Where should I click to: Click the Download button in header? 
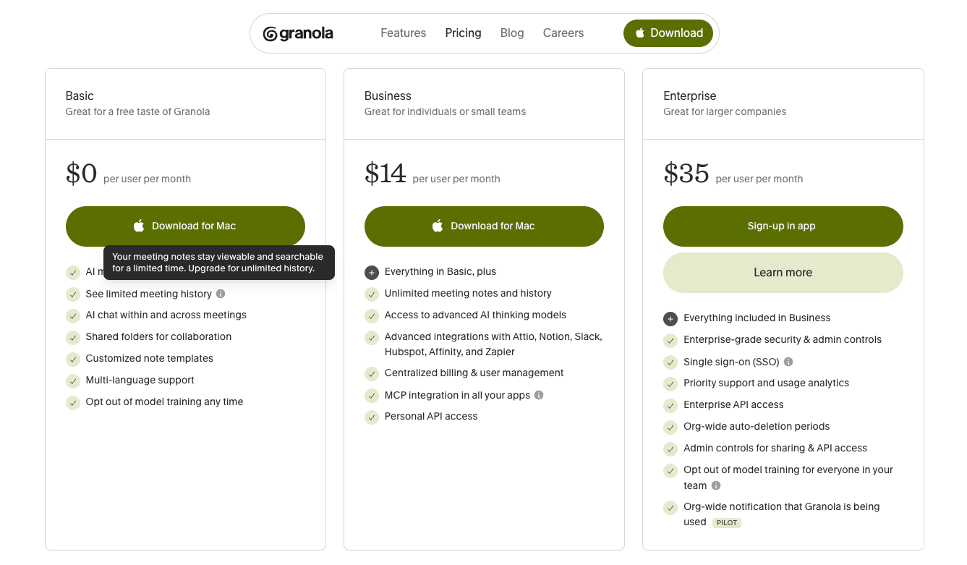pyautogui.click(x=668, y=33)
